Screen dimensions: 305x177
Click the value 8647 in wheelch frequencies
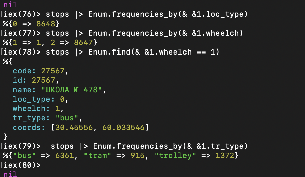pyautogui.click(x=86, y=43)
